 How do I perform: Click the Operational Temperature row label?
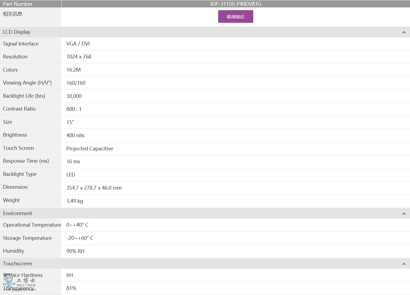point(32,225)
